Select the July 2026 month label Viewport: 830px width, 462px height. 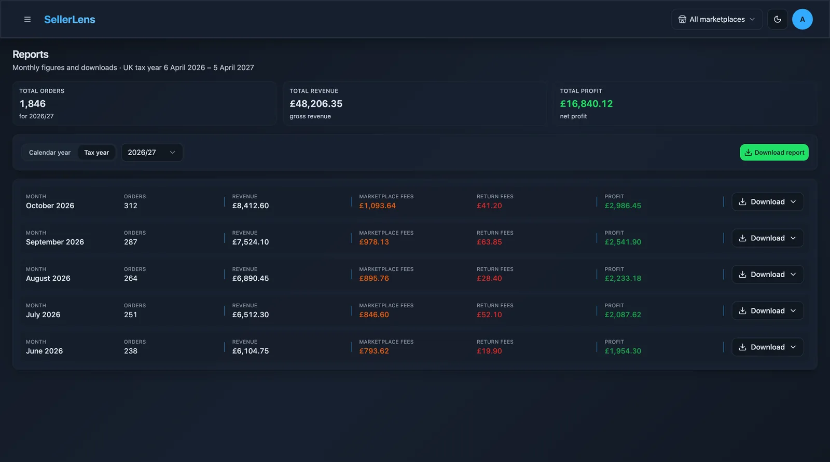(x=43, y=315)
